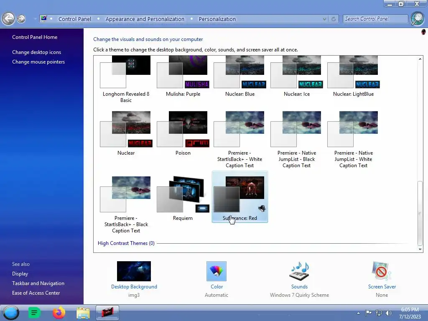Open the Sounds music notes icon

point(299,271)
